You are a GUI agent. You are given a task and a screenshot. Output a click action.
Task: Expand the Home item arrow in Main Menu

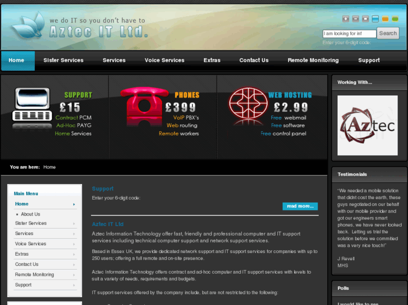tap(74, 204)
